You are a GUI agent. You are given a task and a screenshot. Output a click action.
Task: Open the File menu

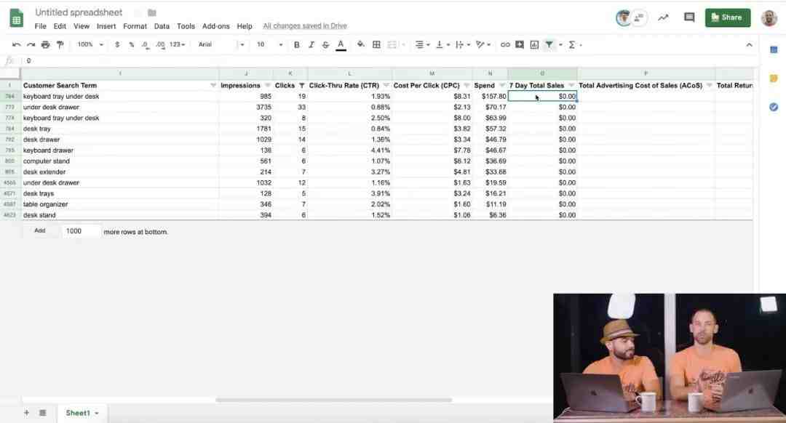[x=40, y=26]
